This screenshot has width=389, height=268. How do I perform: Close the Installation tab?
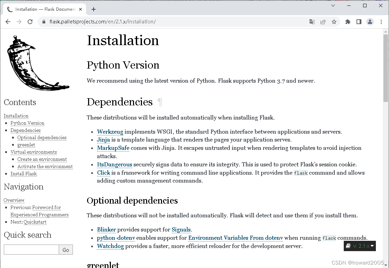(x=80, y=9)
